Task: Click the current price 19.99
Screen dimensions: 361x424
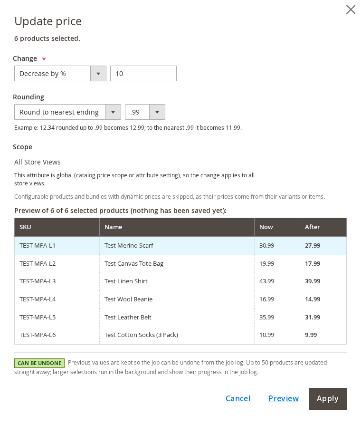Action: tap(266, 264)
